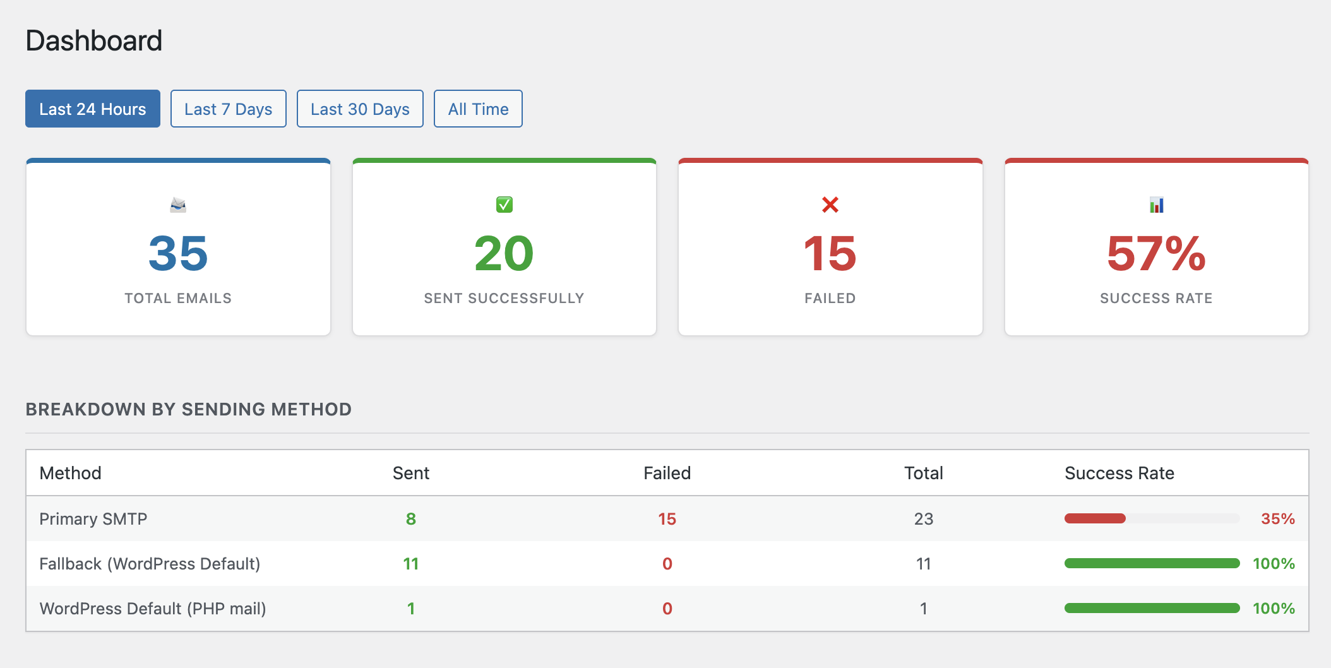This screenshot has height=668, width=1331.
Task: Click the bar chart icon on Success Rate card
Action: 1156,205
